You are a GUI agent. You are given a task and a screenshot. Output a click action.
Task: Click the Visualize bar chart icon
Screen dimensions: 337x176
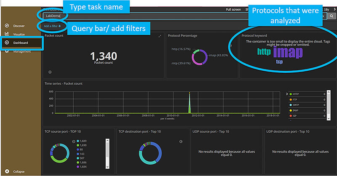pos(7,34)
